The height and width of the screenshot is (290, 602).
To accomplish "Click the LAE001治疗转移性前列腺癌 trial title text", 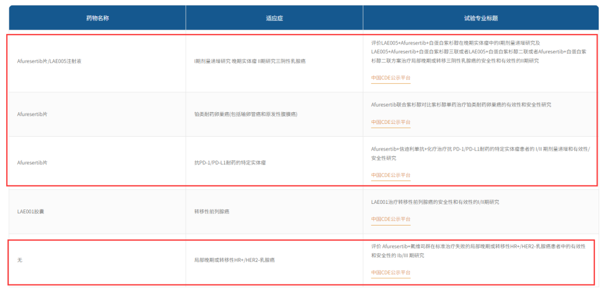I will click(x=435, y=202).
